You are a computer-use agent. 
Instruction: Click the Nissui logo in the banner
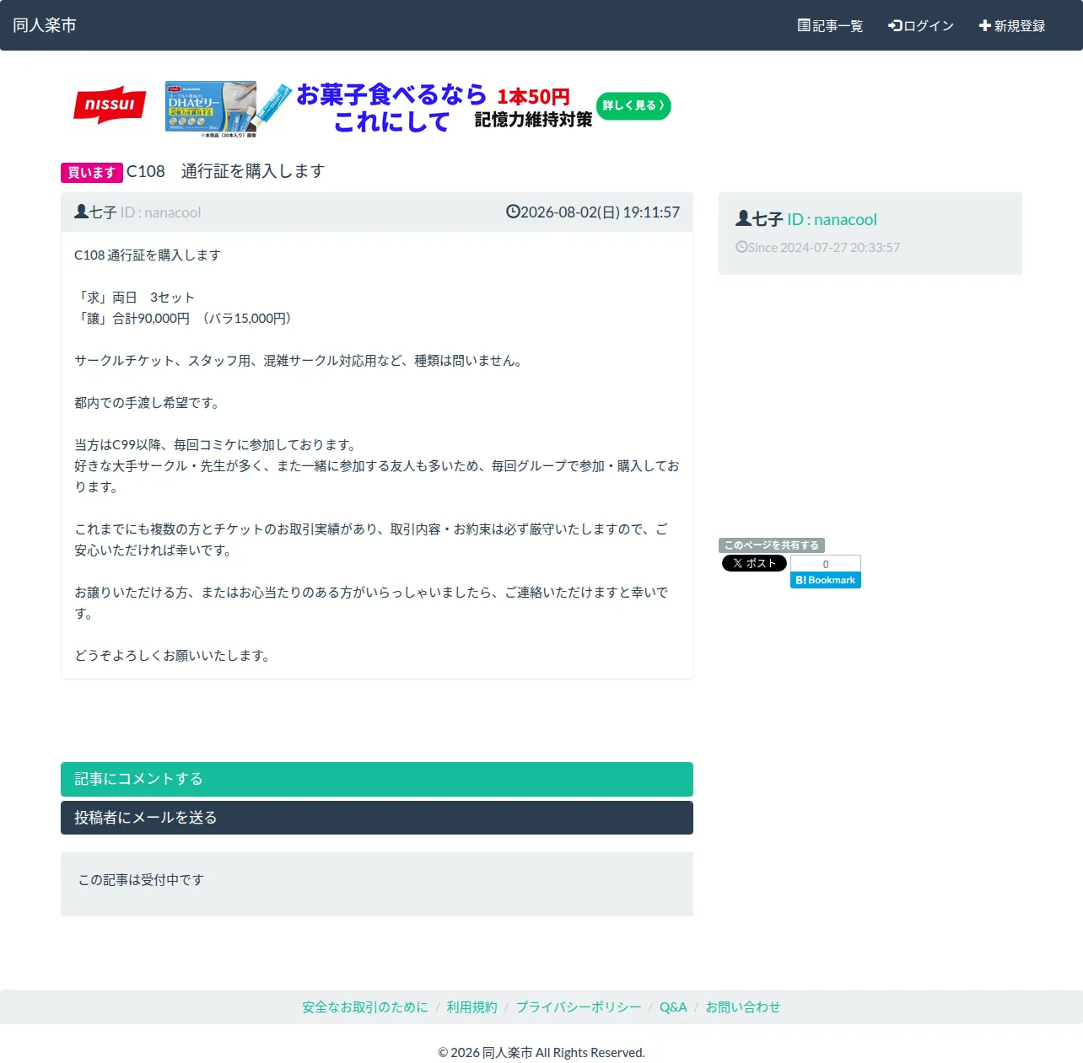[110, 105]
